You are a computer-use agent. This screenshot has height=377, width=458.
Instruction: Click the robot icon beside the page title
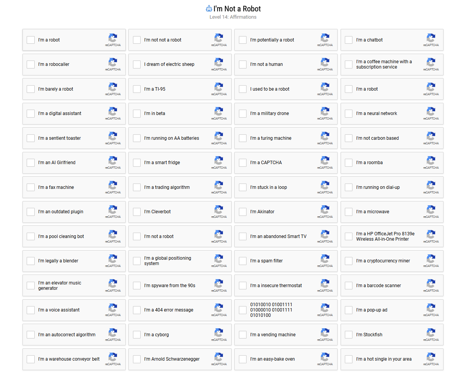click(x=209, y=9)
